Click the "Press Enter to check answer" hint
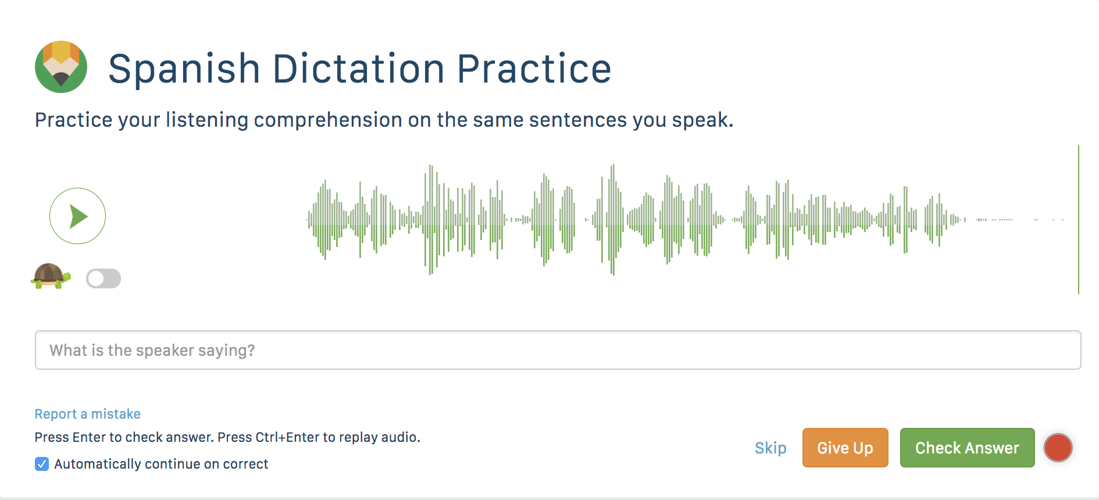The width and height of the screenshot is (1099, 500). tap(227, 437)
